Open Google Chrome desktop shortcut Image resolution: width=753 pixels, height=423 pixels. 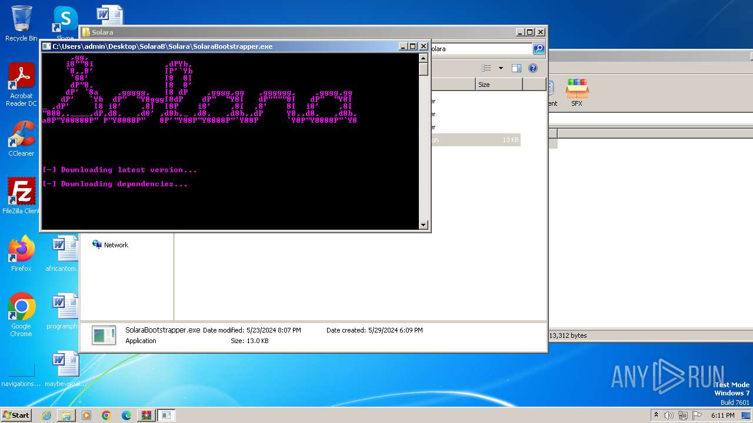21,315
